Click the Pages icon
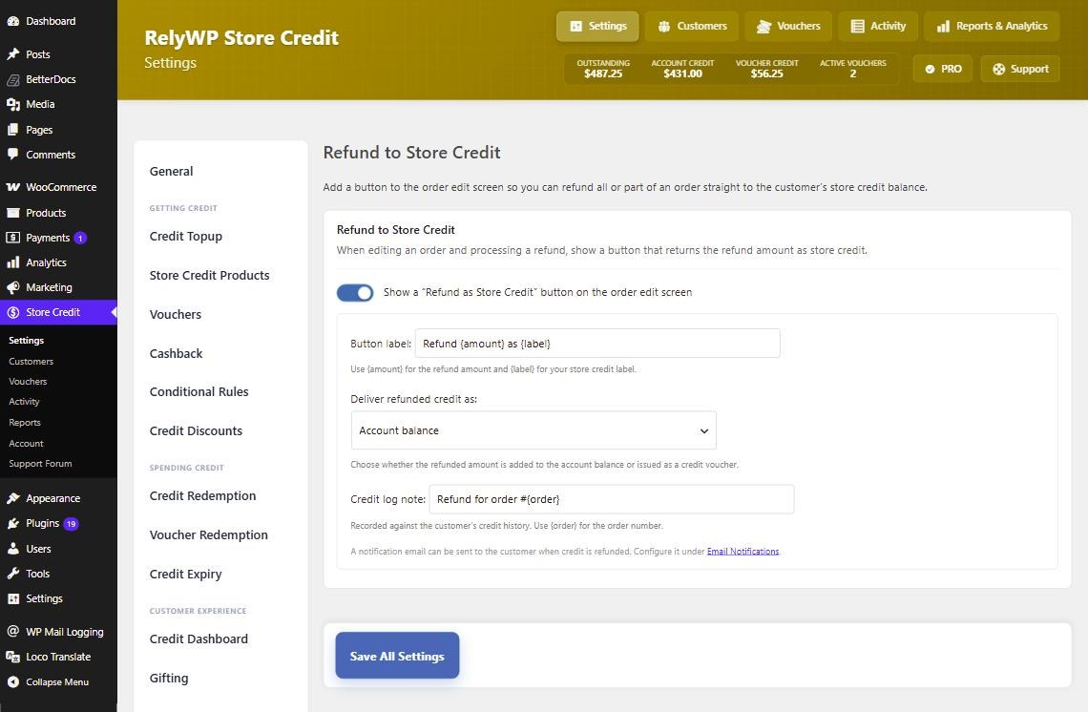The height and width of the screenshot is (712, 1088). click(12, 130)
